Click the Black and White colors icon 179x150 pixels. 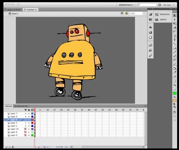[x=174, y=104]
